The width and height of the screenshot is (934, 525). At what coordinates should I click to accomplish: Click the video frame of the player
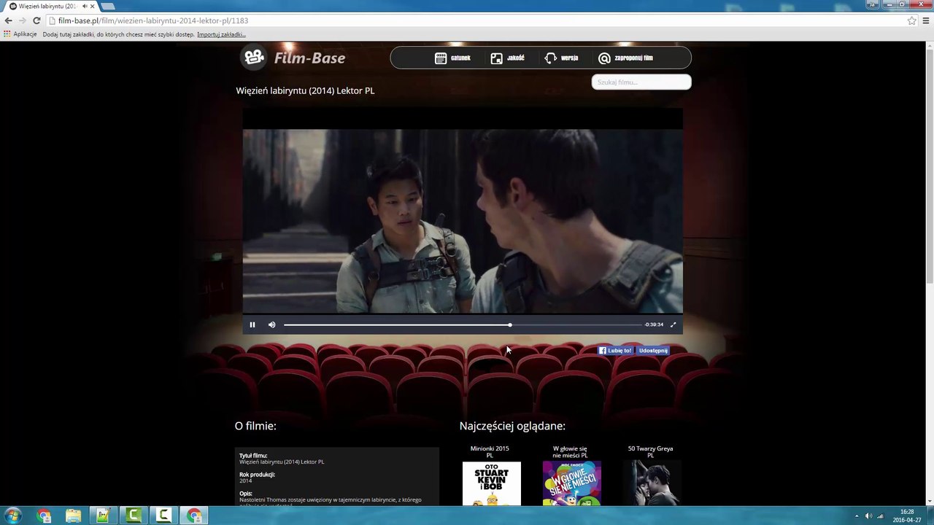[463, 221]
